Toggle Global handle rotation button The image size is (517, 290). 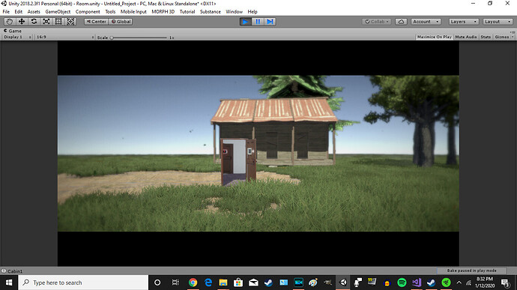(121, 22)
